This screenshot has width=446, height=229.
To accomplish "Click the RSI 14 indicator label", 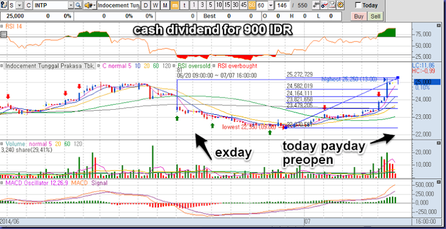I will pyautogui.click(x=13, y=26).
